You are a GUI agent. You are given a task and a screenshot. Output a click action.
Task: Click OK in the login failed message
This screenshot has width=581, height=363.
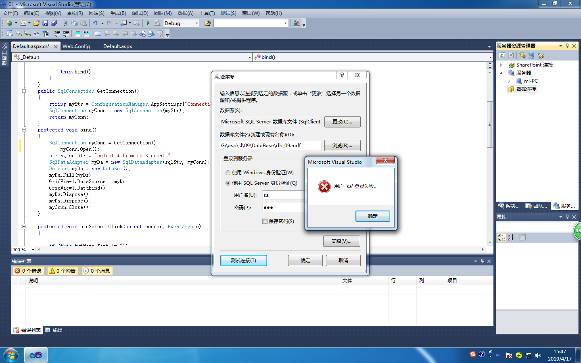(373, 216)
